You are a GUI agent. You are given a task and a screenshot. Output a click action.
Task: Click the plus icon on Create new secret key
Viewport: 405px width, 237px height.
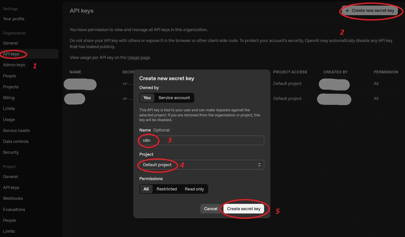[347, 11]
